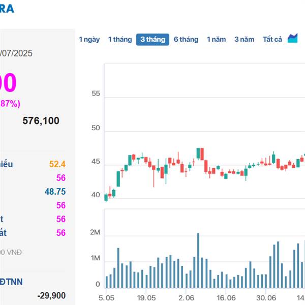Viewport: 305px width, 305px height.
Task: Click the 30.06 date label on axis
Action: (266, 298)
